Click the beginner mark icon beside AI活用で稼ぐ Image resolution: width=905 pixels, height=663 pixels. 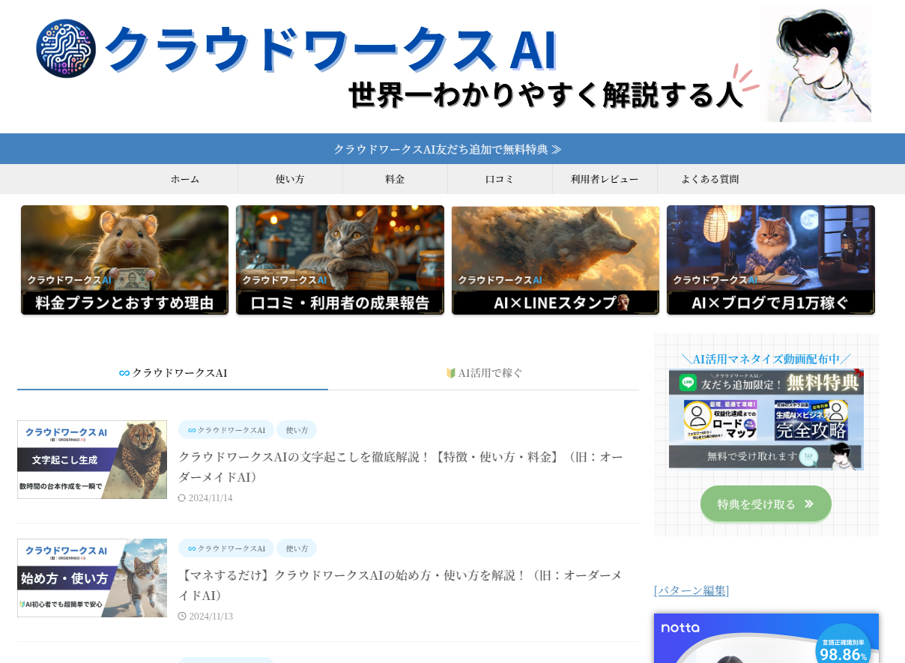coord(451,373)
